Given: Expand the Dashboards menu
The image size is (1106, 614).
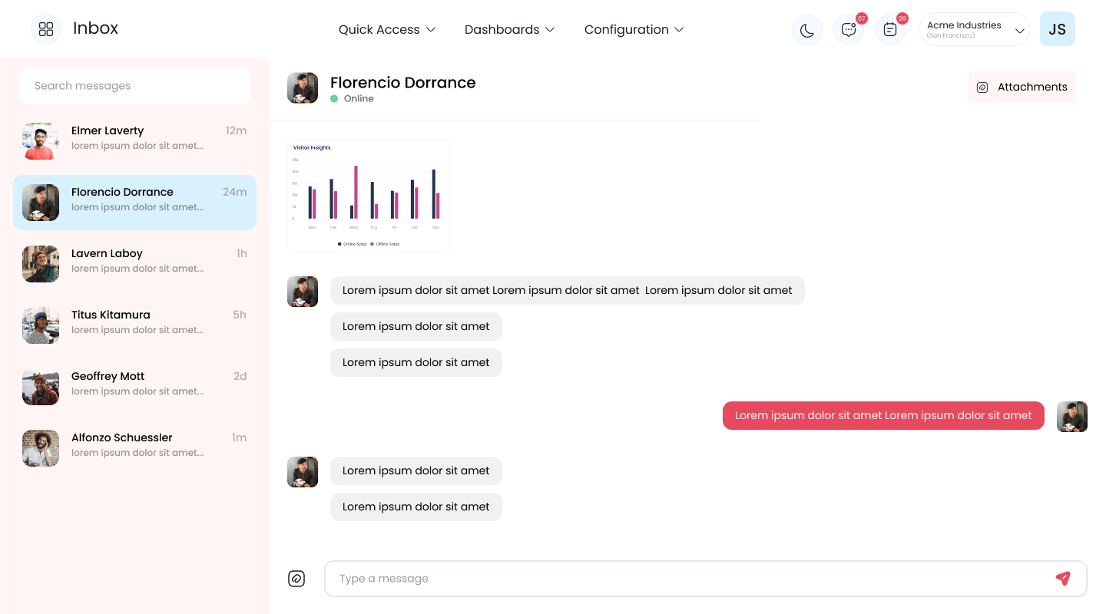Looking at the screenshot, I should pyautogui.click(x=509, y=29).
